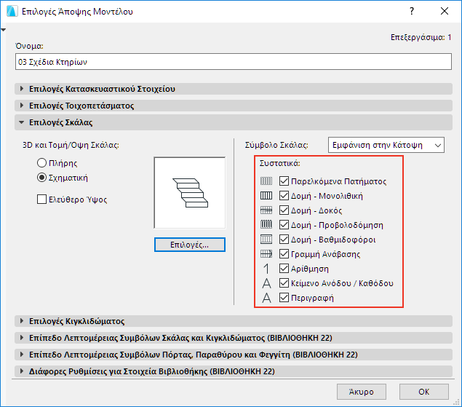The width and height of the screenshot is (462, 407).
Task: Disable Κείμενο Ανόδου / Καθόδου checkbox
Action: pos(284,282)
